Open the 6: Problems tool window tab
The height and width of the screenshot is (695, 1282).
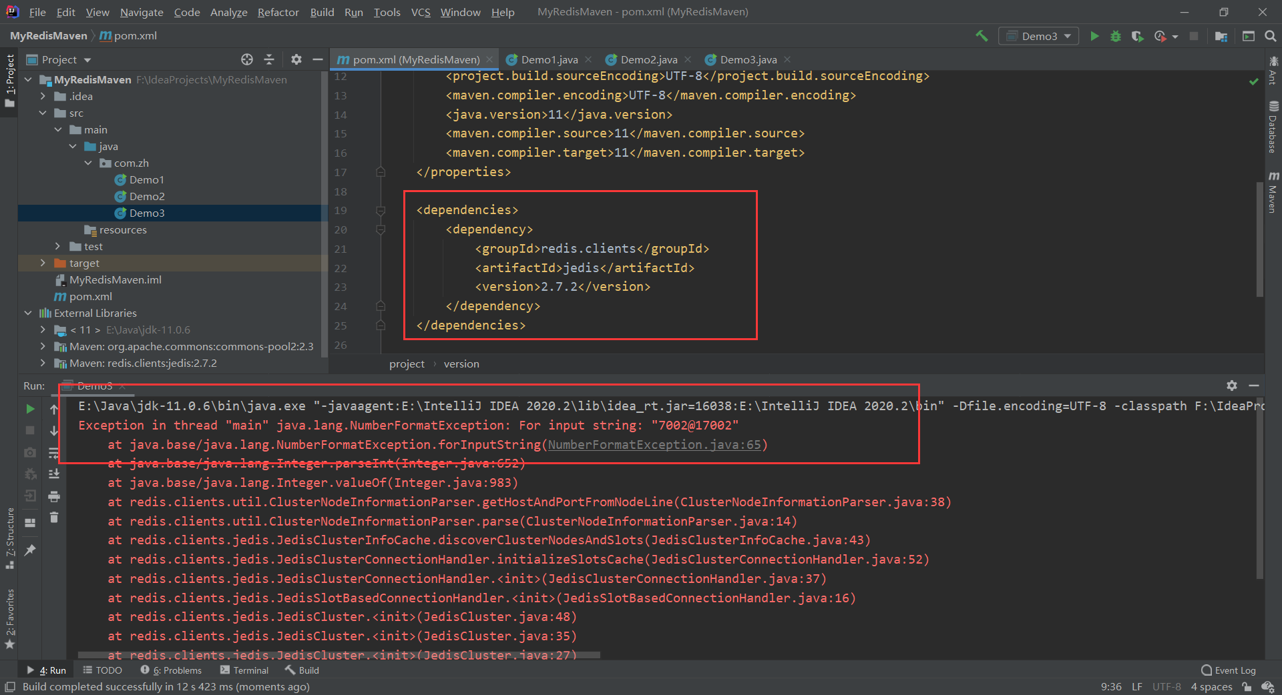[171, 670]
